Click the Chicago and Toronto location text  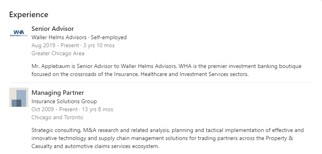[57, 117]
